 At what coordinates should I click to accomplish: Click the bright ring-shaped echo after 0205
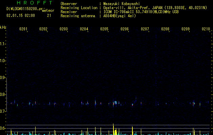click(x=115, y=102)
